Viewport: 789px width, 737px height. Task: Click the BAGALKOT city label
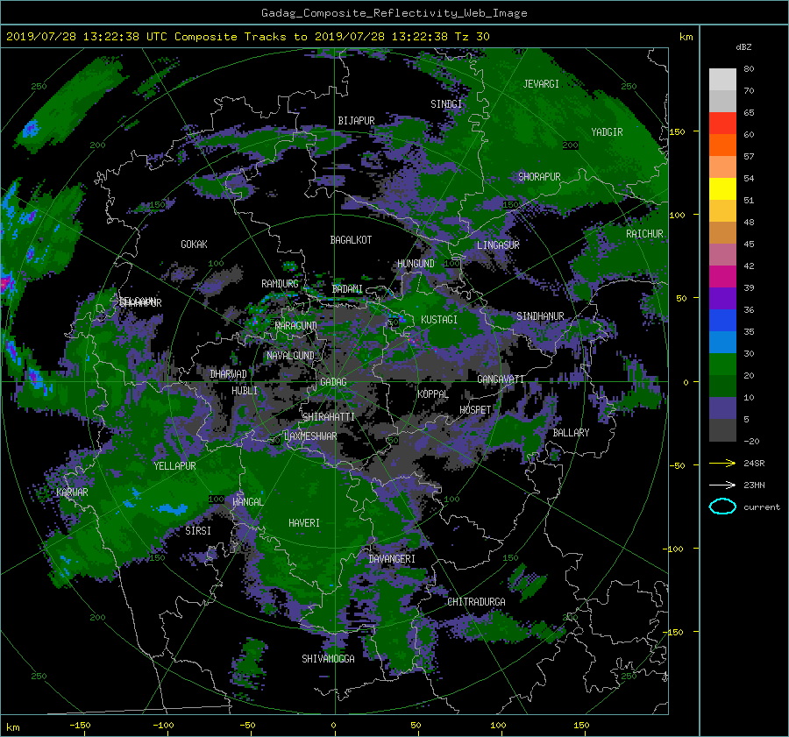point(351,240)
